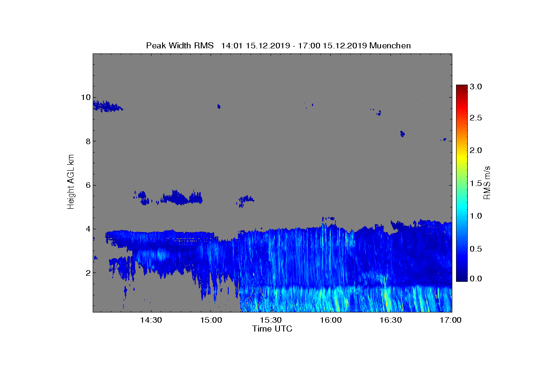This screenshot has width=559, height=372.
Task: Click the small cloud patch near 5.3 km at 15:15
Action: pyautogui.click(x=245, y=200)
